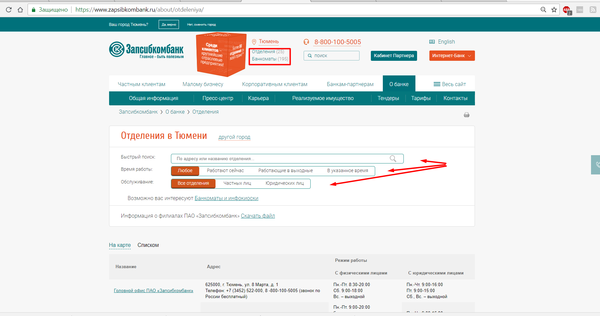The width and height of the screenshot is (600, 316).
Task: Open Банкоматы и инфокиоски link
Action: [226, 198]
